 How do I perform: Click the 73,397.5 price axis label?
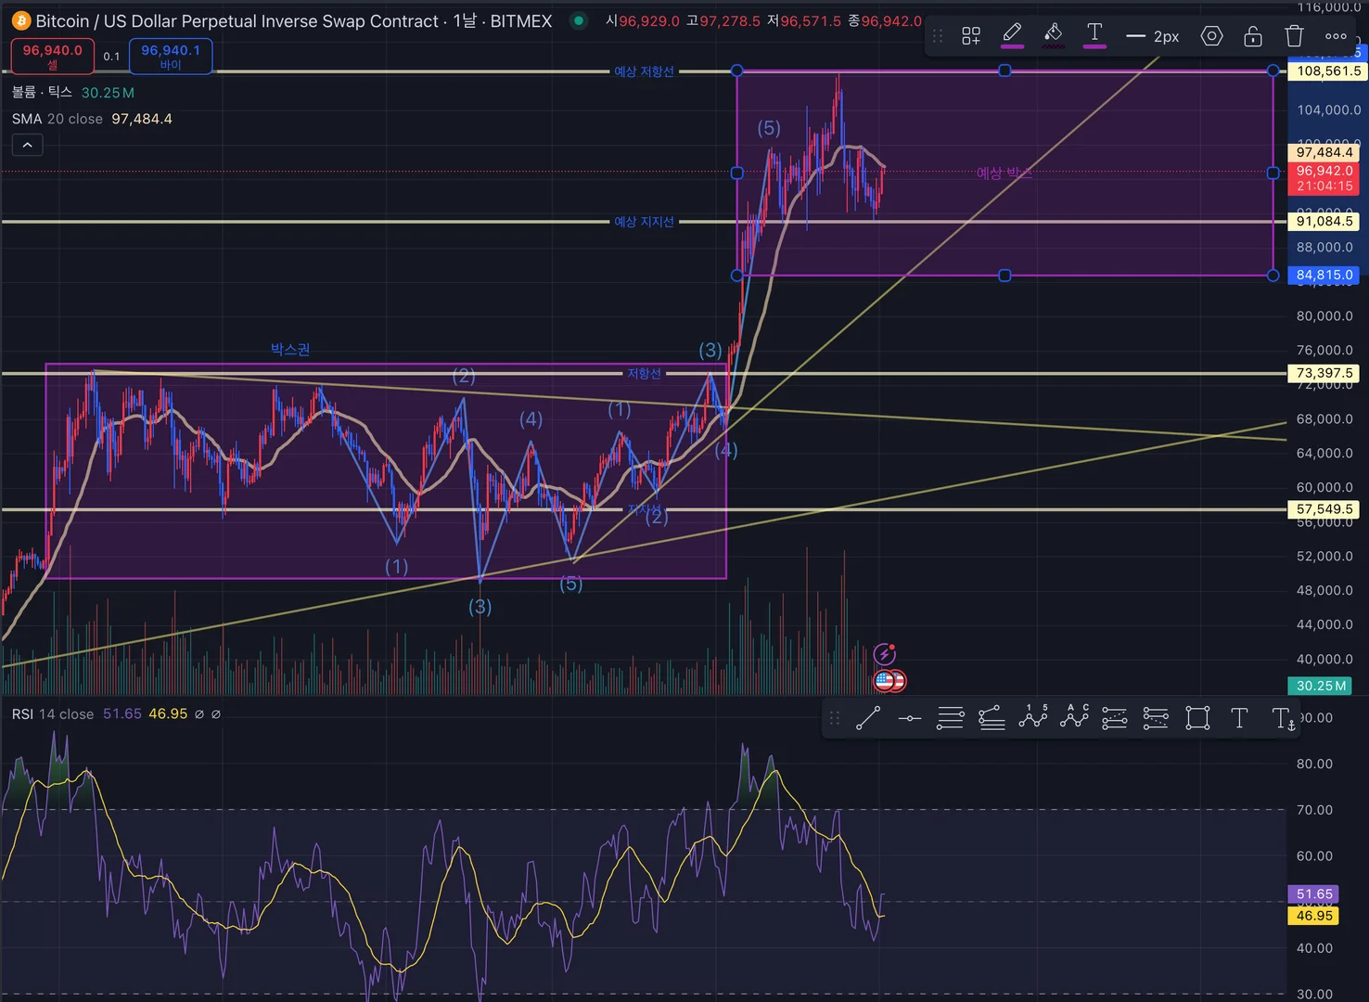pos(1324,373)
